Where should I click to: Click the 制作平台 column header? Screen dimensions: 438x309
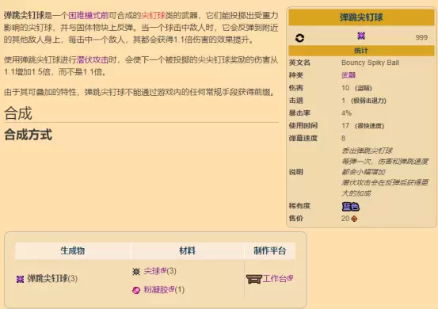click(x=269, y=250)
